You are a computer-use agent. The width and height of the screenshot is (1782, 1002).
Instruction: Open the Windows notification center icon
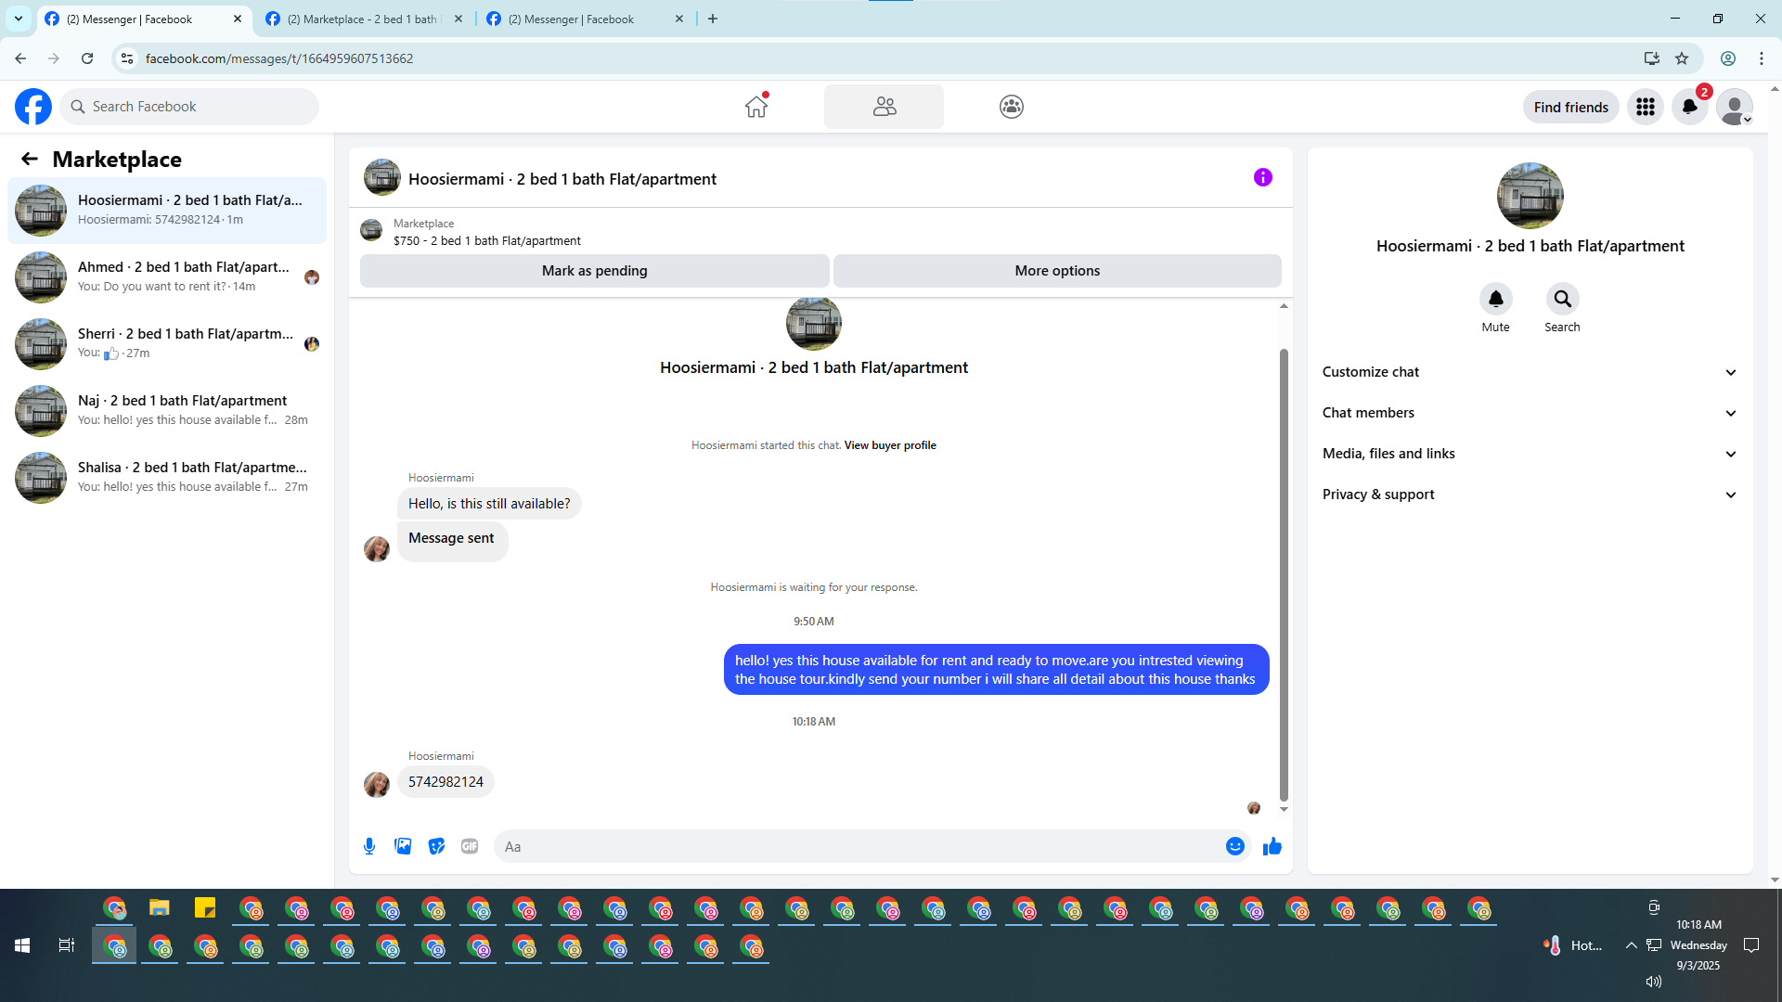point(1751,945)
